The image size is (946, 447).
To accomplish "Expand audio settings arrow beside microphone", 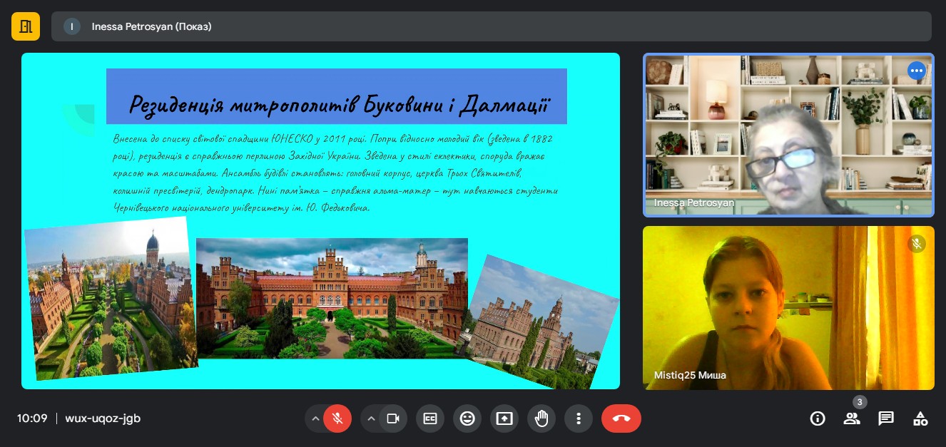I will [x=315, y=418].
